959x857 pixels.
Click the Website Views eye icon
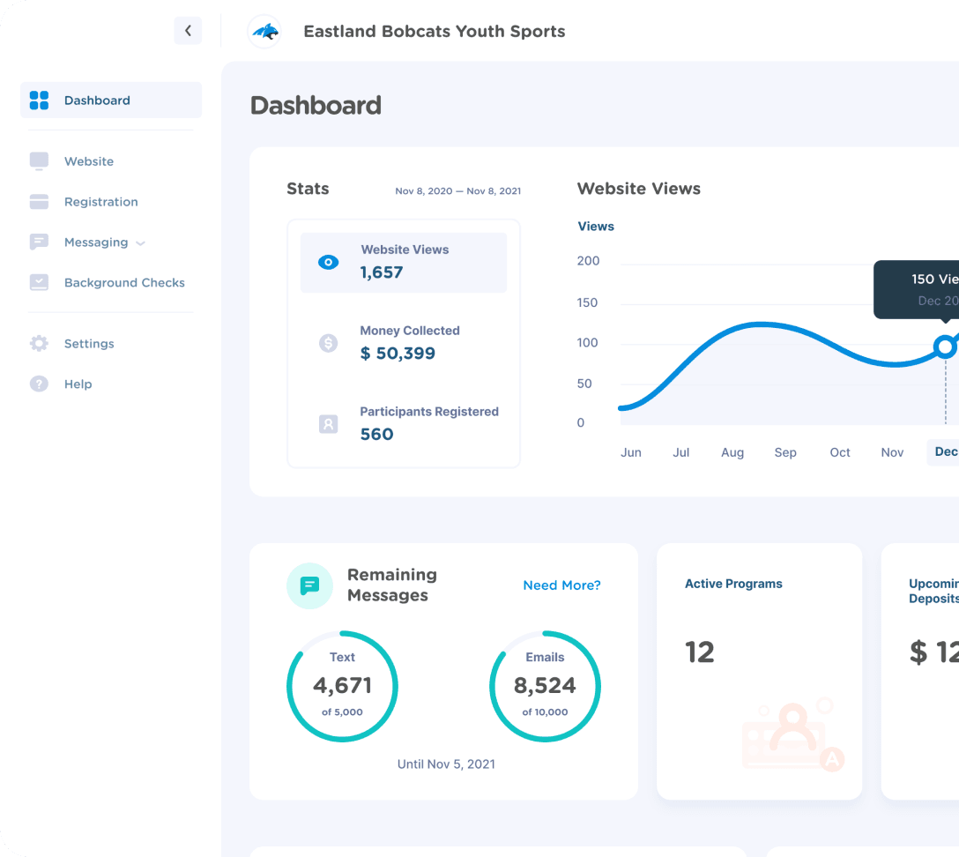point(328,262)
